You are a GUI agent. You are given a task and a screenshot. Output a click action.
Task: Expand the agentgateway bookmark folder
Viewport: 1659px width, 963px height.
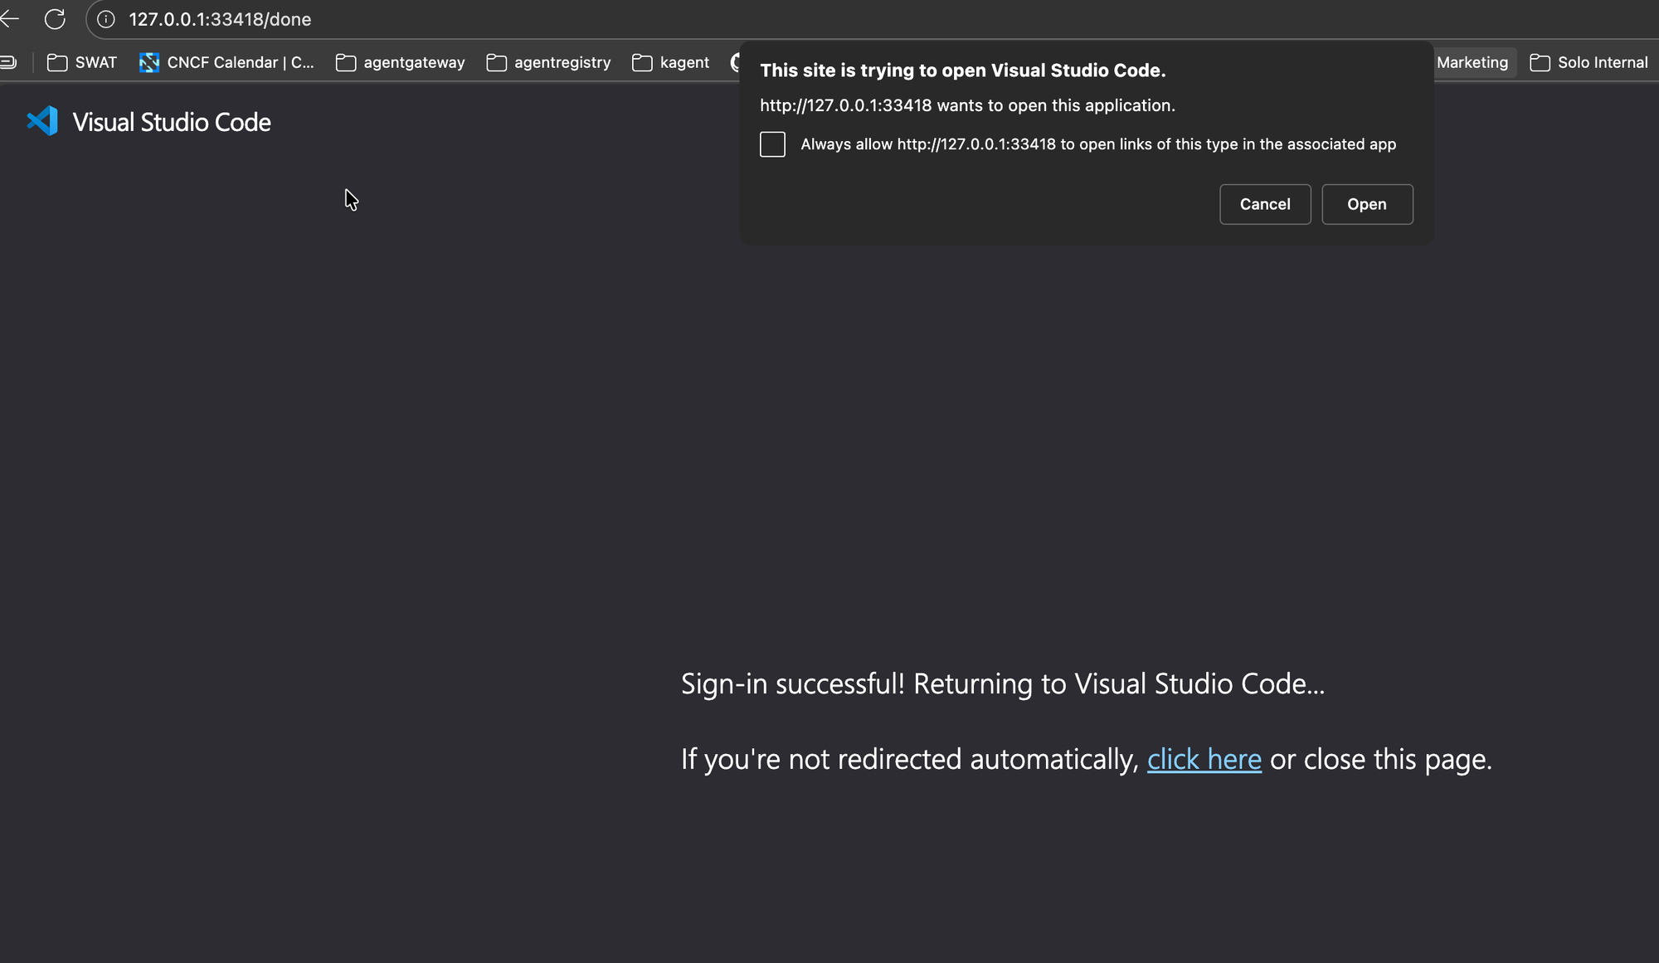click(x=401, y=63)
